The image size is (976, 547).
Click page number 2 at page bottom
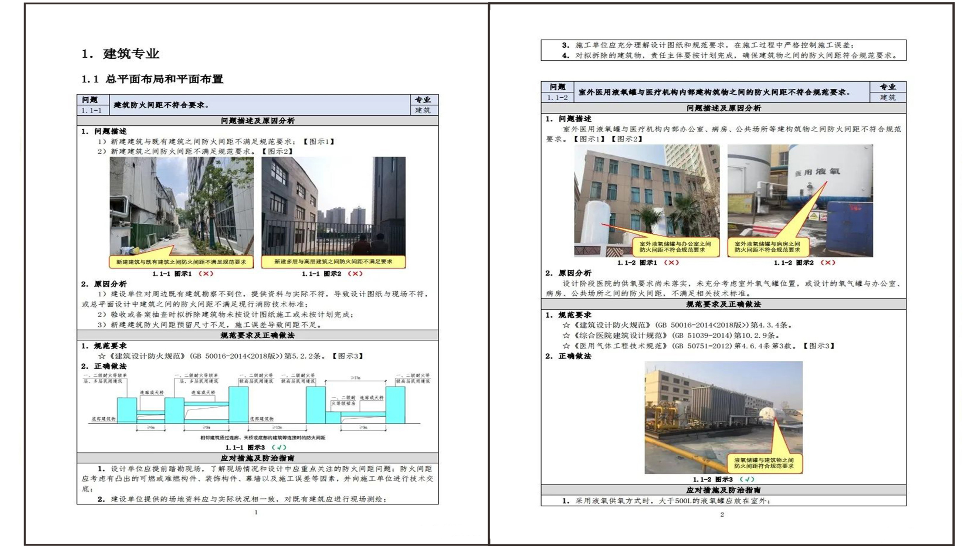722,514
